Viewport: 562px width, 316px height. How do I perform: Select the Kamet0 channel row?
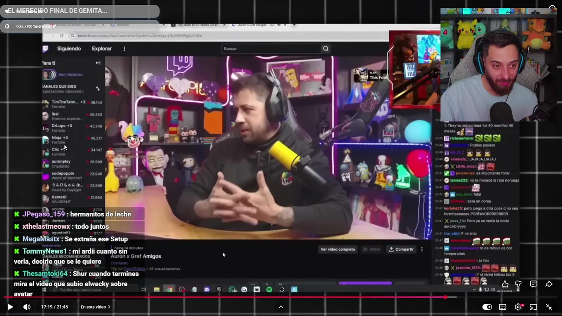click(x=73, y=199)
